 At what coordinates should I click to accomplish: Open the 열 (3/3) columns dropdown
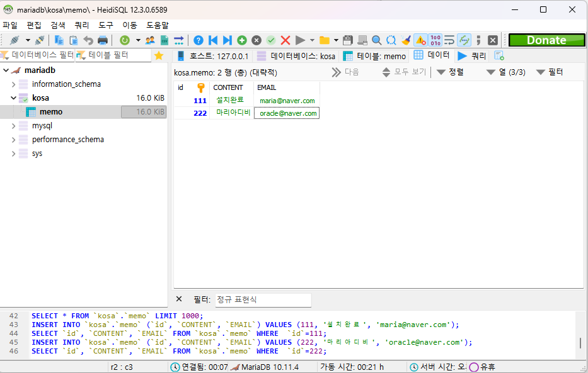[506, 72]
